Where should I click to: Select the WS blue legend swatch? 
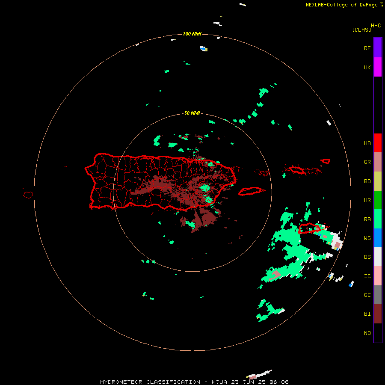pyautogui.click(x=378, y=238)
